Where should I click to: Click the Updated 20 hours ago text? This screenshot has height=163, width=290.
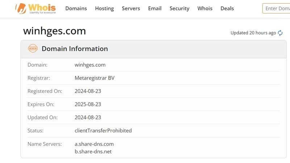[253, 33]
